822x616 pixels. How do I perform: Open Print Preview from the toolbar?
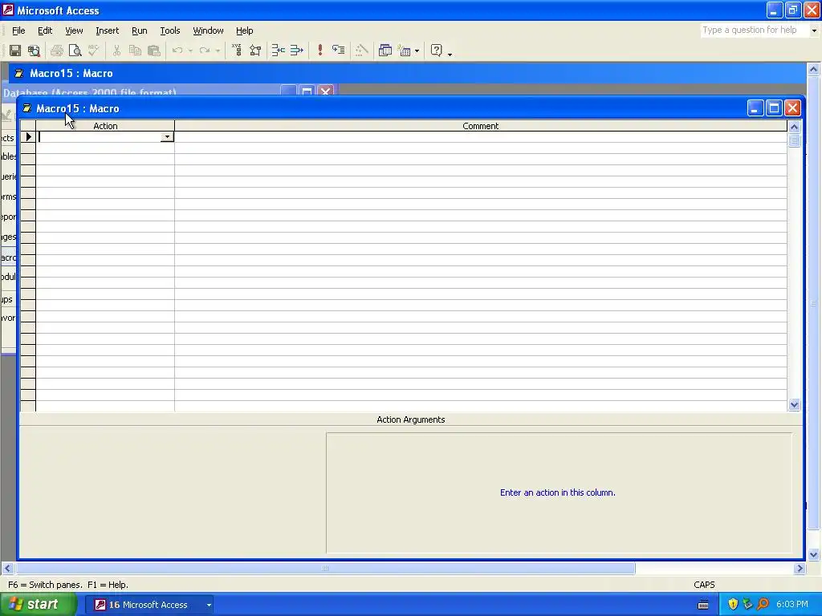pyautogui.click(x=75, y=51)
